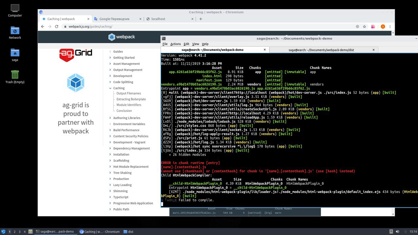Open the TypeScript guide link
The height and width of the screenshot is (235, 418).
tap(121, 197)
